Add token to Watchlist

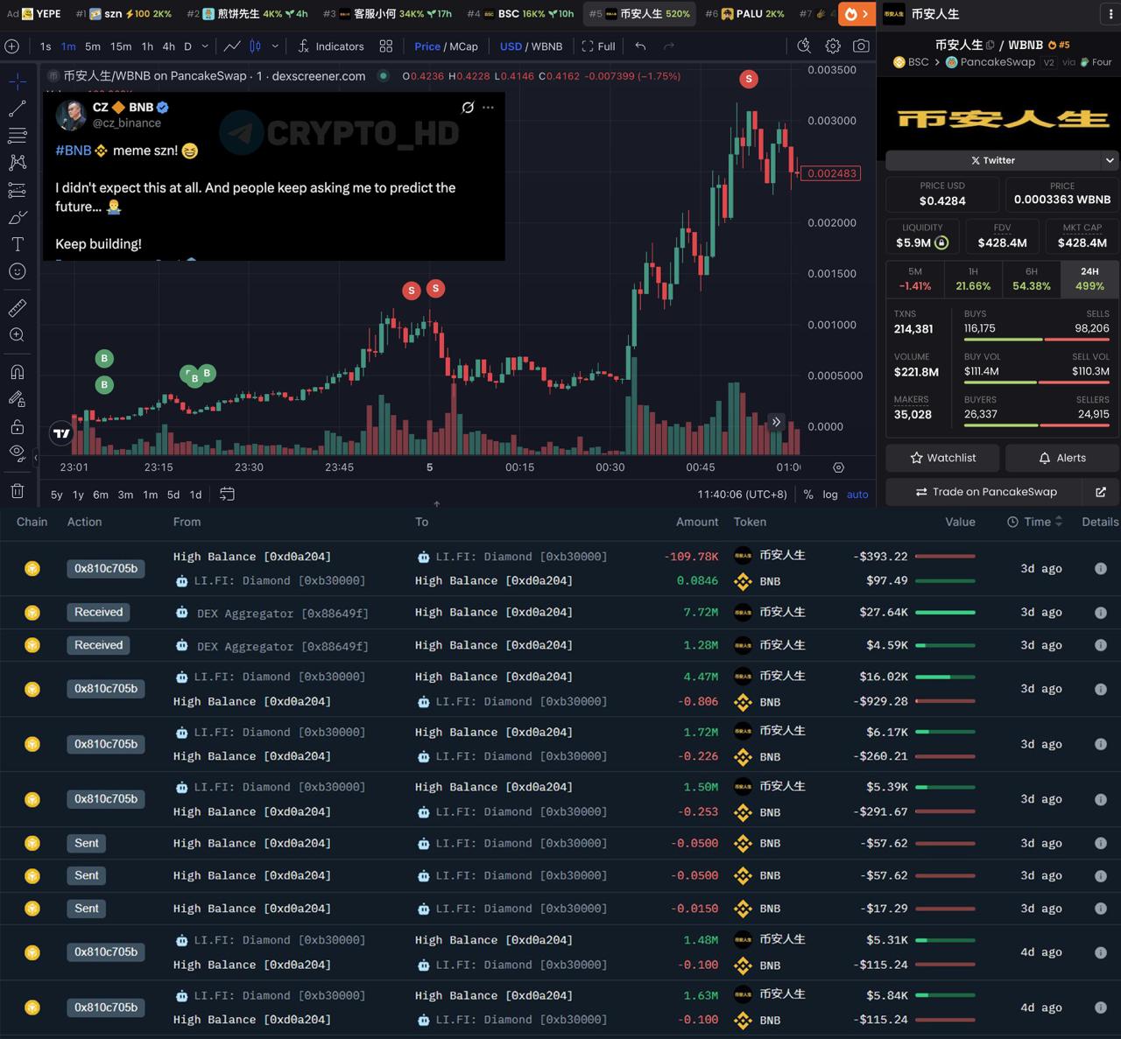pyautogui.click(x=943, y=458)
